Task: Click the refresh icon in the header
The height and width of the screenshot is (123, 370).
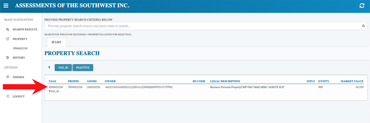Action: pos(362,6)
